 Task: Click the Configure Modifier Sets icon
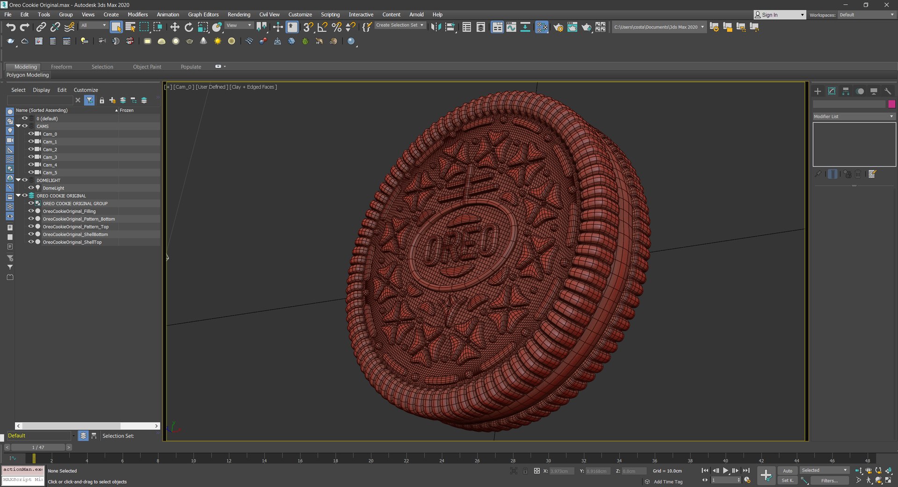[872, 174]
